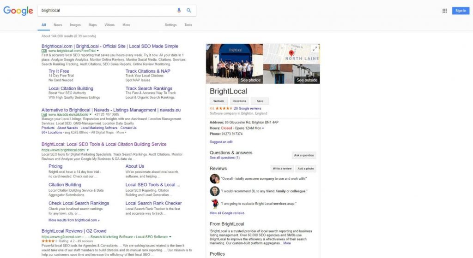Switch to the Images tab

click(x=75, y=25)
